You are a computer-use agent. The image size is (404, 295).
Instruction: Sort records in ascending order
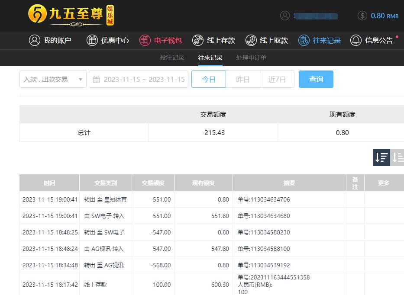[398, 157]
